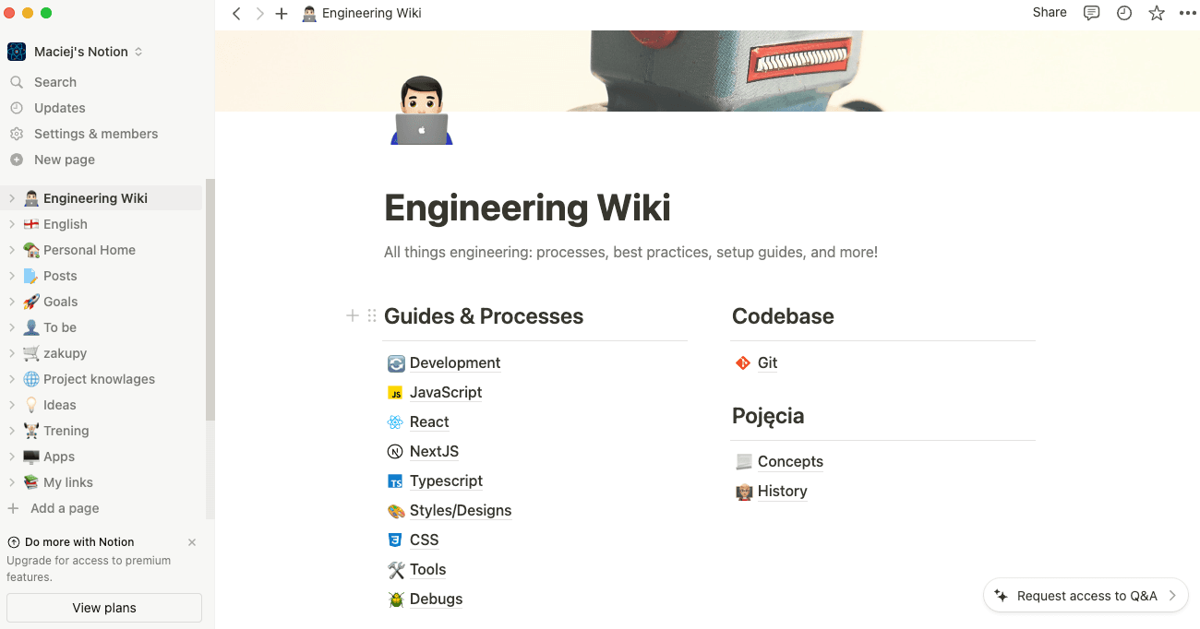Open the History page link
1200x629 pixels.
pyautogui.click(x=782, y=492)
